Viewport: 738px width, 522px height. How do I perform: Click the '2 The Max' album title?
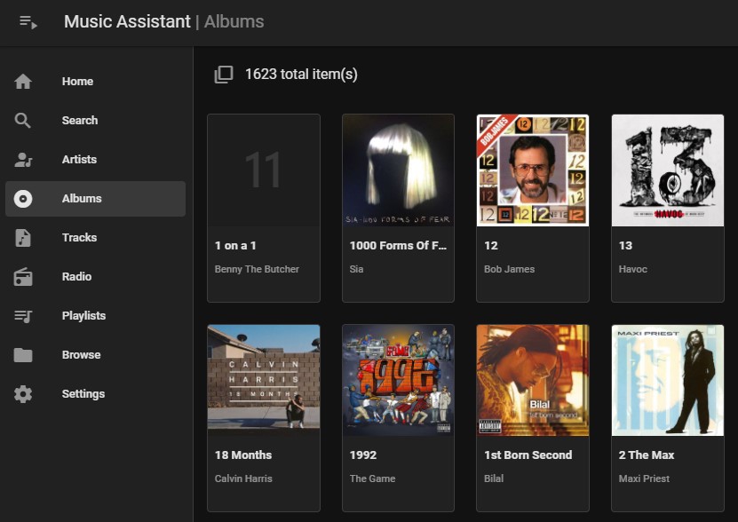point(647,455)
